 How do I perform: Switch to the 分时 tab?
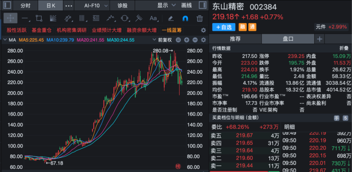pos(25,6)
